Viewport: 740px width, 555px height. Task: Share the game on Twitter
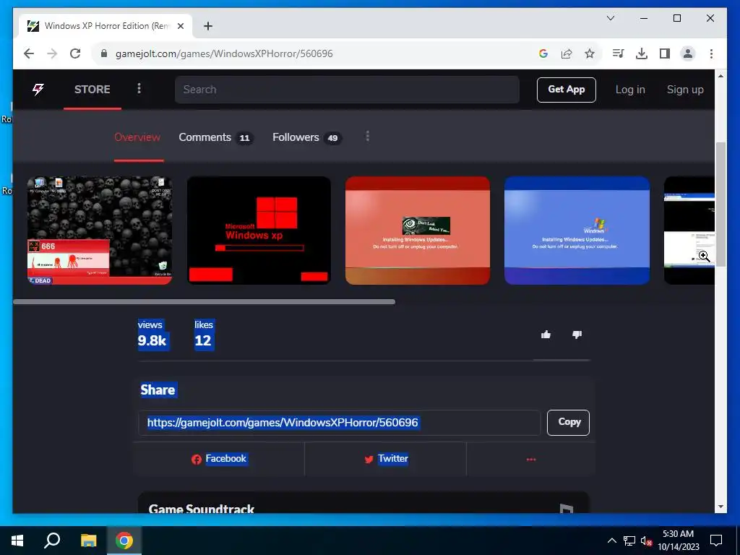coord(386,459)
